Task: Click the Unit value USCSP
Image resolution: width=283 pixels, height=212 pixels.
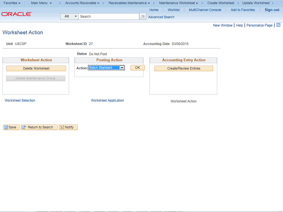Action: tap(21, 44)
